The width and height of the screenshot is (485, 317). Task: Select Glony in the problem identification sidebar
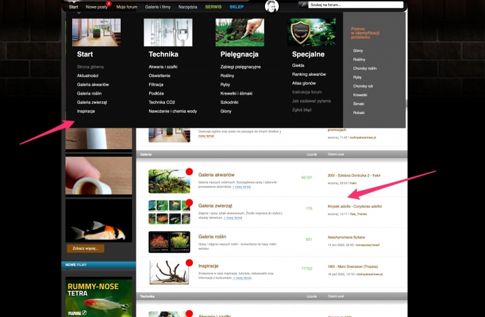point(358,51)
